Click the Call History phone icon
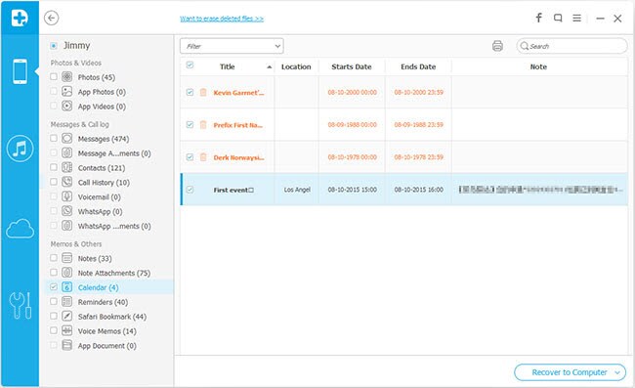 pyautogui.click(x=66, y=182)
